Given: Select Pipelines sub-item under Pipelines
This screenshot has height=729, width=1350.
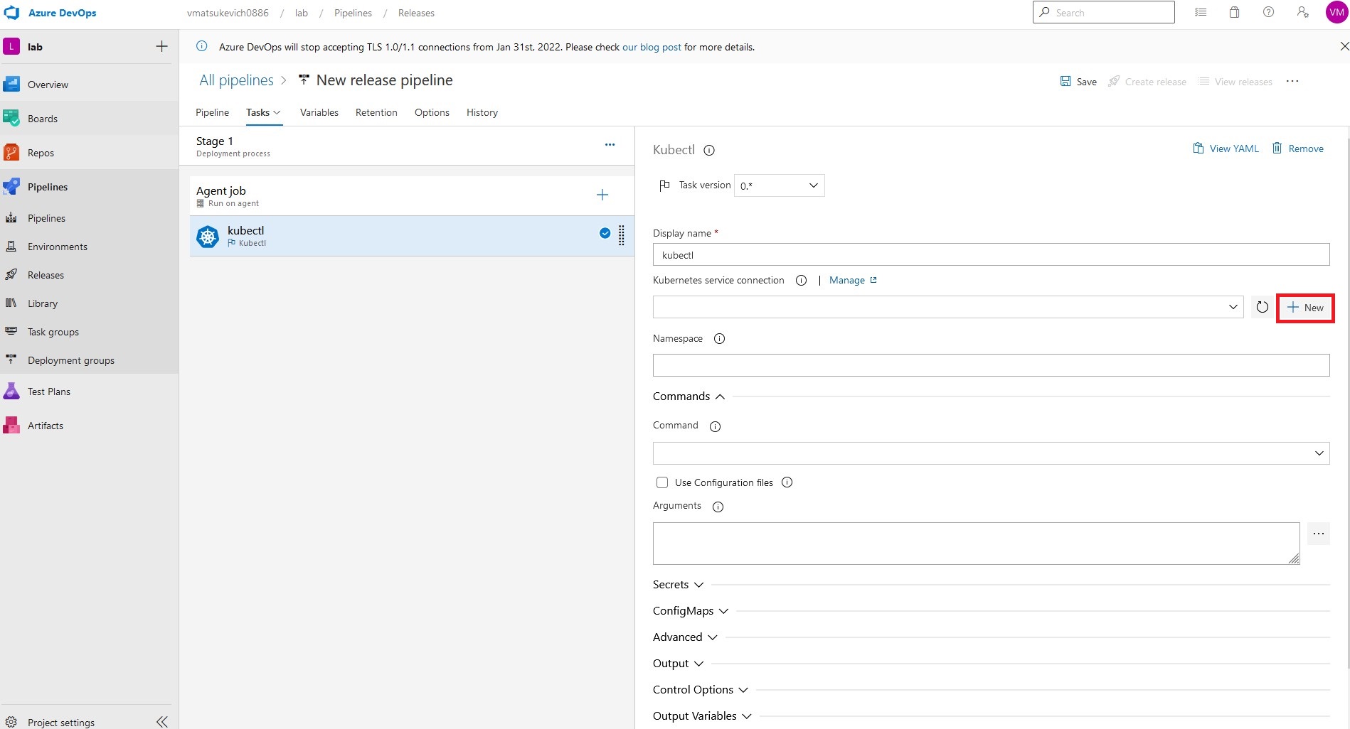Looking at the screenshot, I should tap(46, 218).
